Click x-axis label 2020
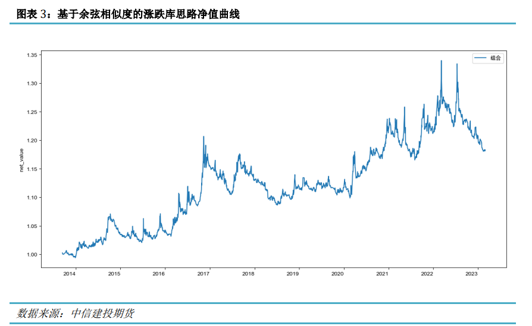This screenshot has width=532, height=326. tap(337, 274)
